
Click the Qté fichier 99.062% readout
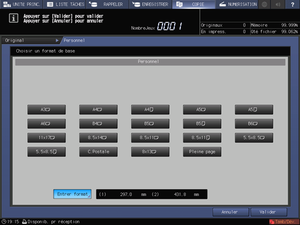click(x=274, y=31)
